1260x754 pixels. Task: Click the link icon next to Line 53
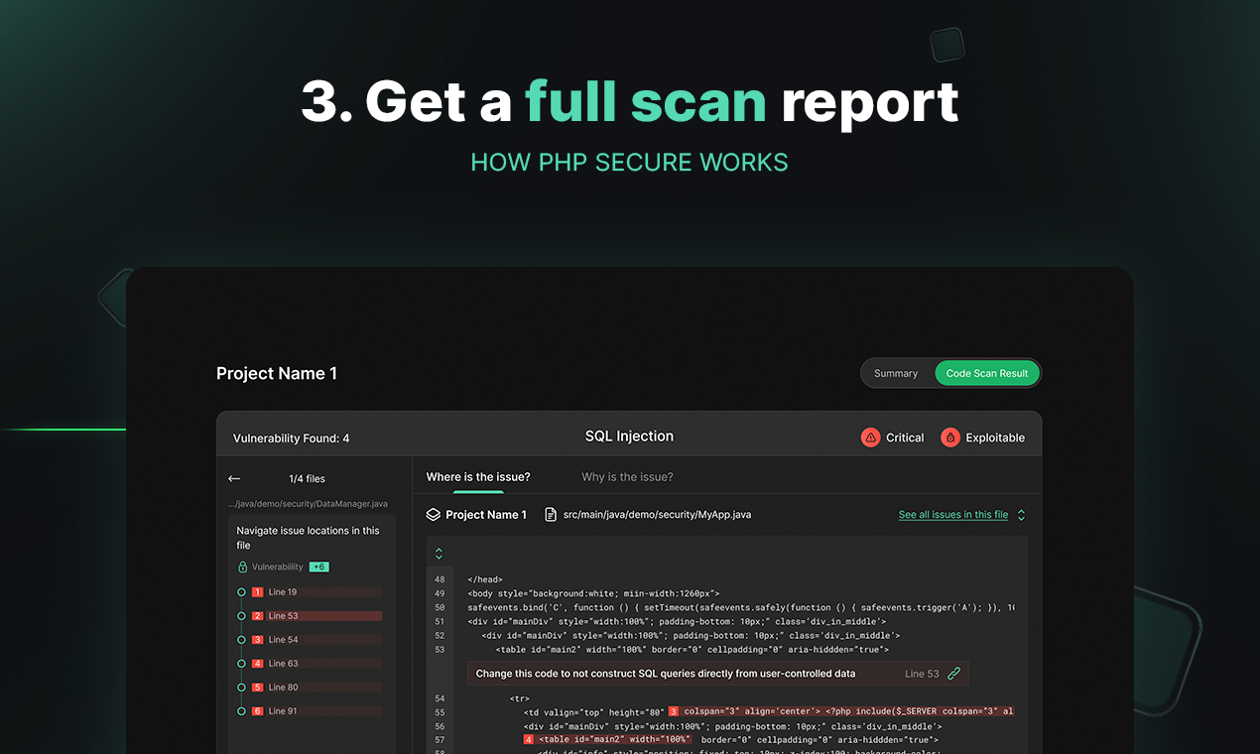953,673
